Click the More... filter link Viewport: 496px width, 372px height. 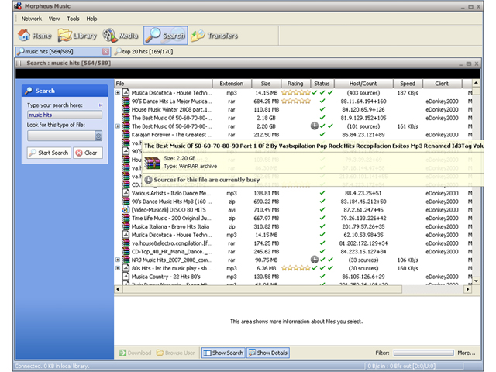coord(466,353)
